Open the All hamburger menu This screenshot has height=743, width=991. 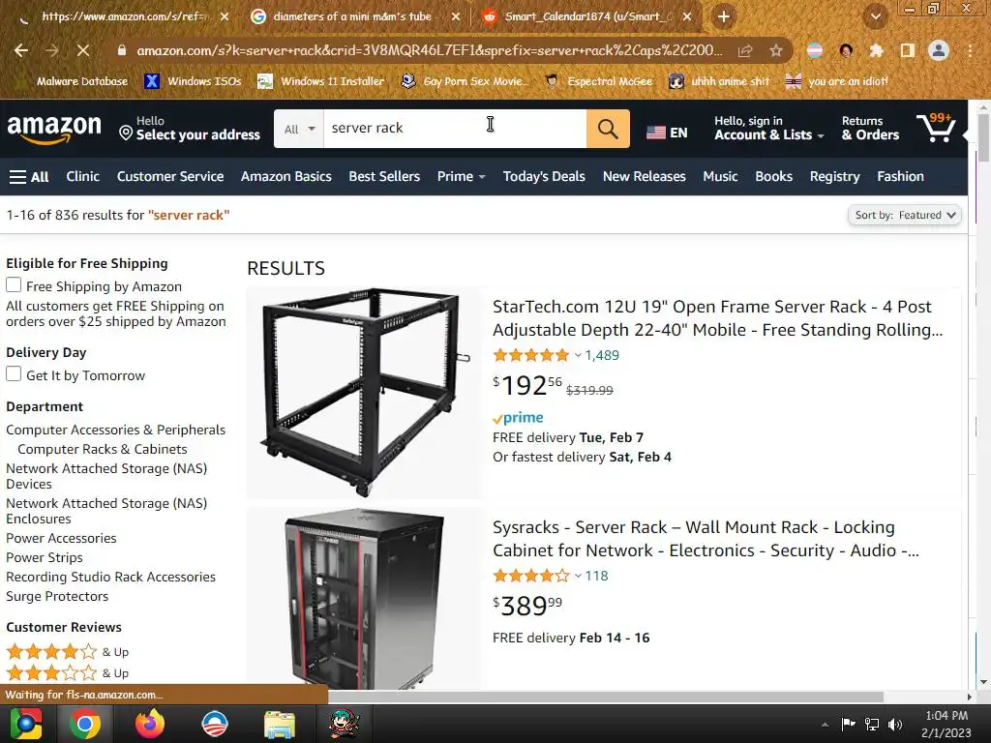29,177
